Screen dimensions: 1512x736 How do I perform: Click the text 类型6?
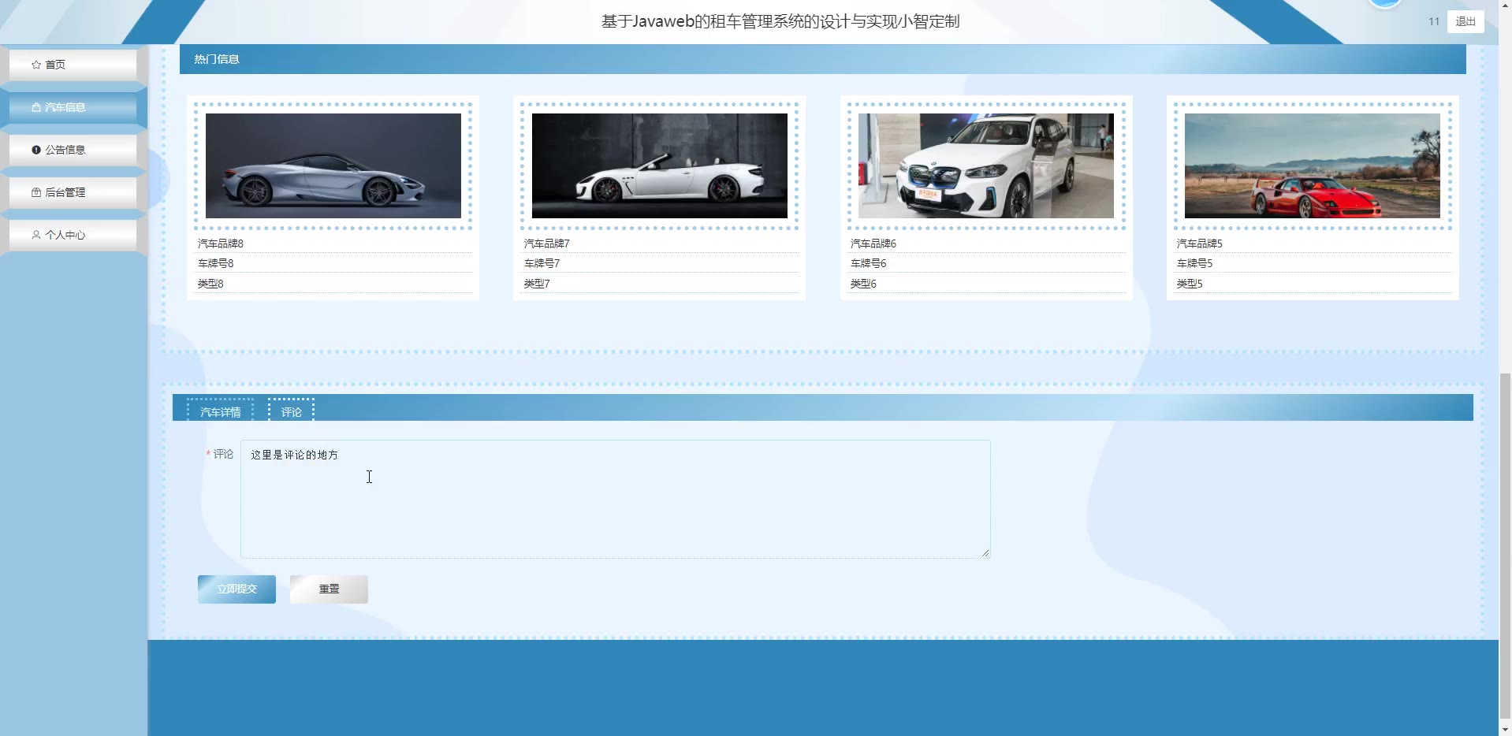coord(863,284)
